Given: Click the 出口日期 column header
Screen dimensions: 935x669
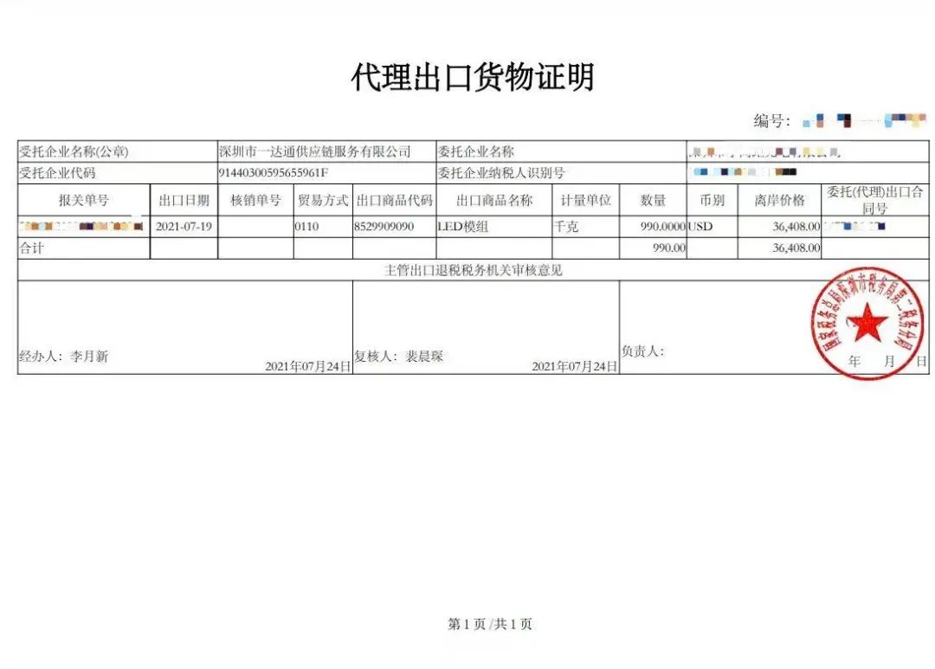Looking at the screenshot, I should (x=184, y=200).
